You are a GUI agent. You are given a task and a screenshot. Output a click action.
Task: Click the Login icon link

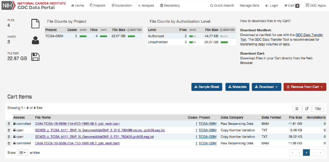pyautogui.click(x=272, y=6)
